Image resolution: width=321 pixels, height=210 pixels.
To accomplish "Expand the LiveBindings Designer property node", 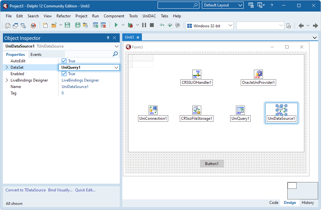I will [x=7, y=80].
